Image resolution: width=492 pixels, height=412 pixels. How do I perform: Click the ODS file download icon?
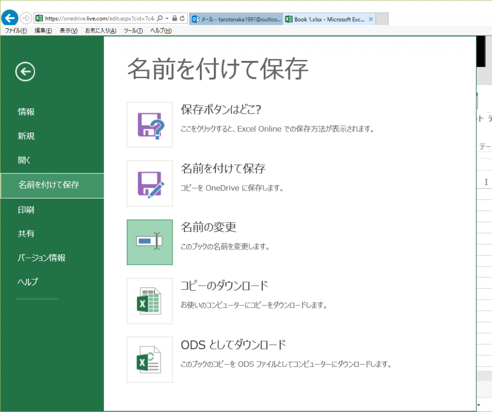pos(150,360)
